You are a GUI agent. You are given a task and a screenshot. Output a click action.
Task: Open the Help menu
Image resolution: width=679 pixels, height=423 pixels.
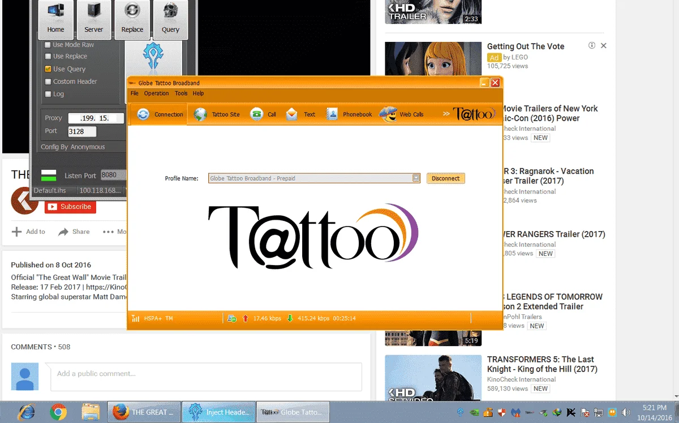click(x=198, y=93)
